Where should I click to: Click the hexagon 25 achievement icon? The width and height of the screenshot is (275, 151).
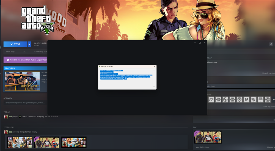coord(218,99)
